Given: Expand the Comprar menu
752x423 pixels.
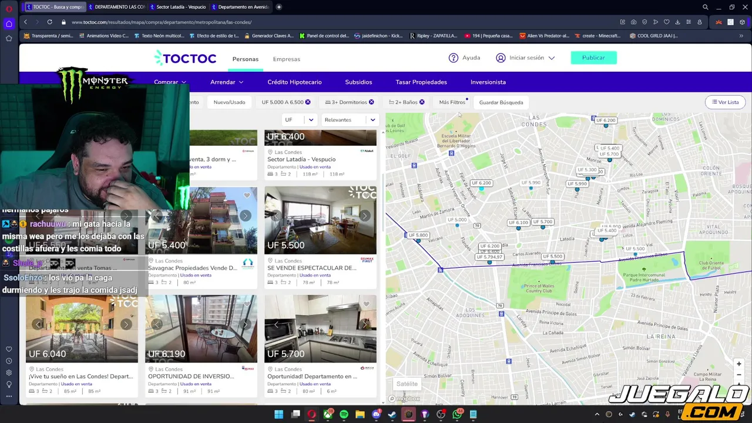Looking at the screenshot, I should click(x=170, y=82).
